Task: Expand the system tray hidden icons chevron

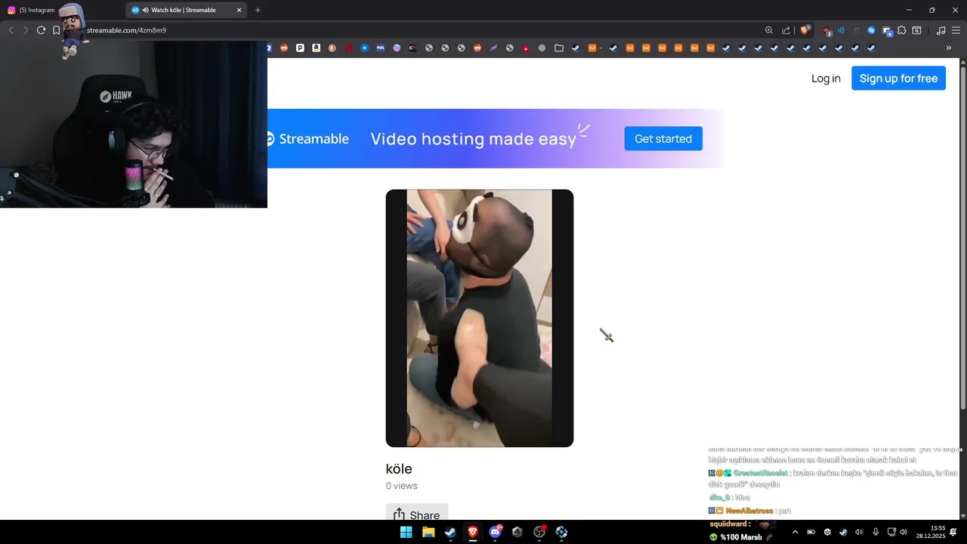Action: click(x=795, y=532)
